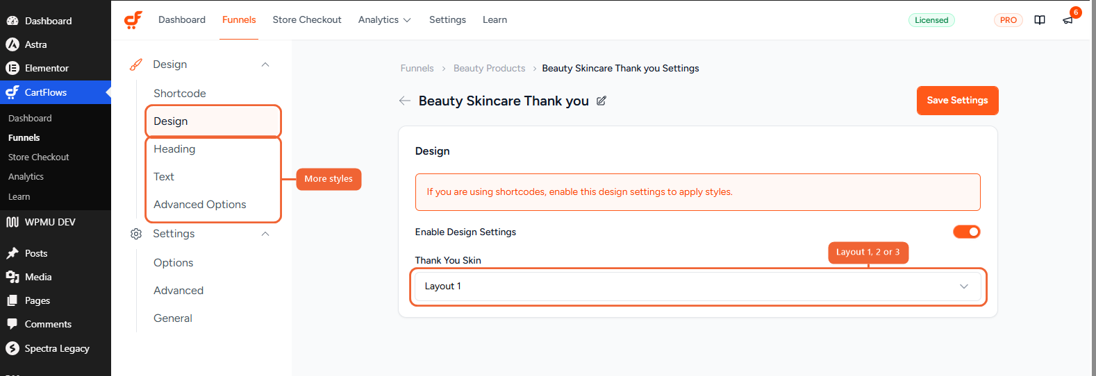The height and width of the screenshot is (376, 1096).
Task: Switch to the Funnels top tab
Action: point(239,20)
